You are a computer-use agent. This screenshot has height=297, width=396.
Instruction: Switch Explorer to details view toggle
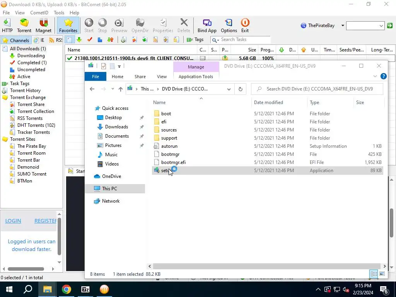374,274
